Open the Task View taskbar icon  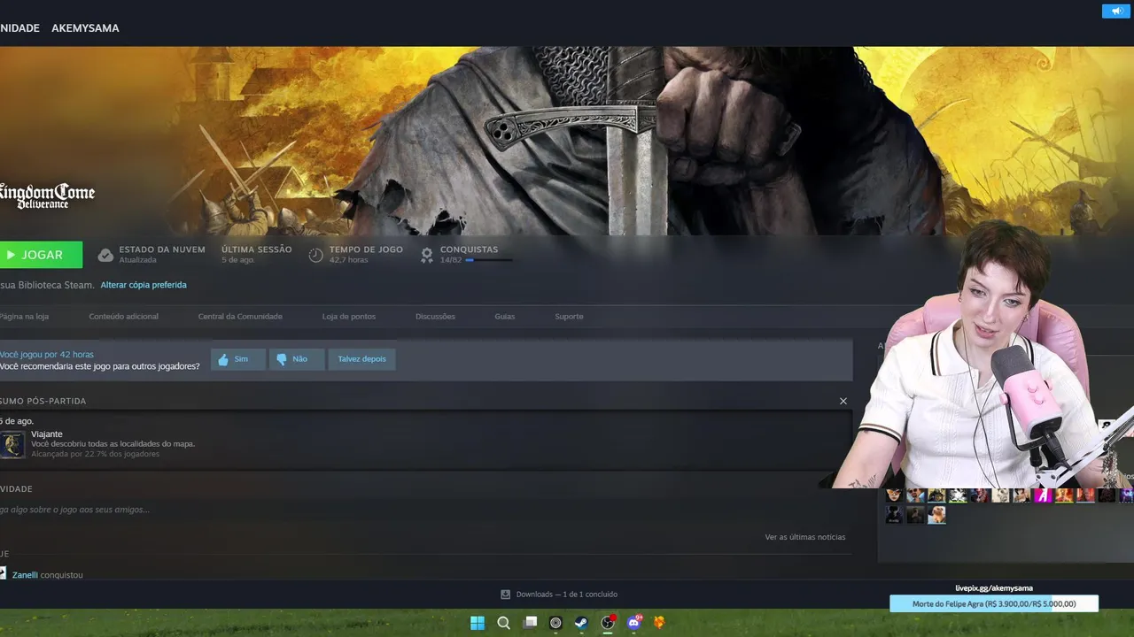(530, 623)
